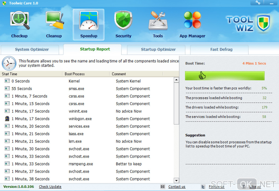279x191 pixels.
Task: Click the processes loaded count 32
Action: (265, 98)
